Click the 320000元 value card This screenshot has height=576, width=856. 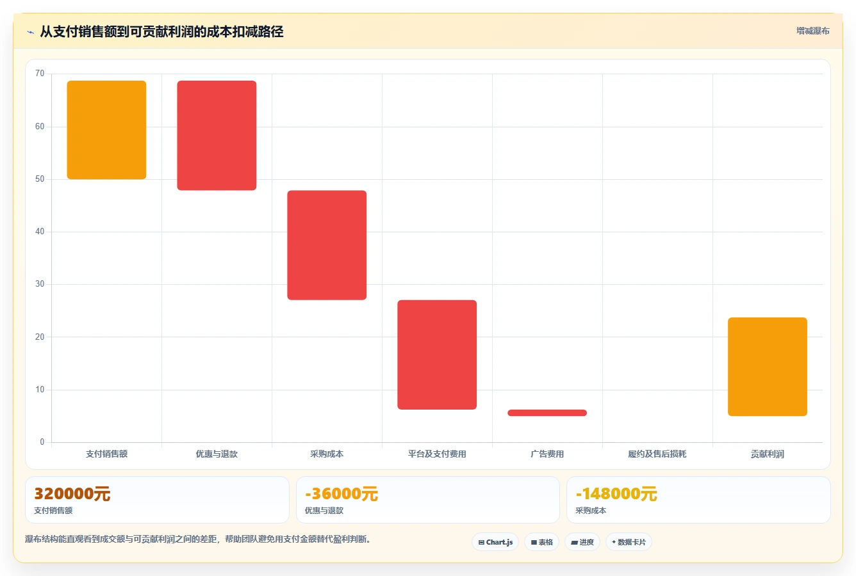pos(157,500)
